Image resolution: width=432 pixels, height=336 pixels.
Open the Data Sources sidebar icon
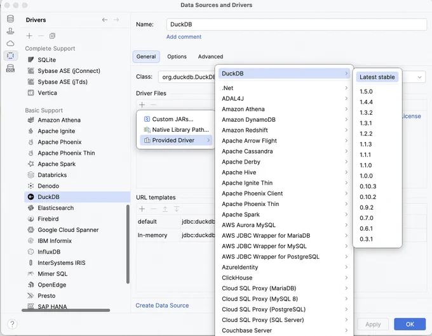pos(10,18)
